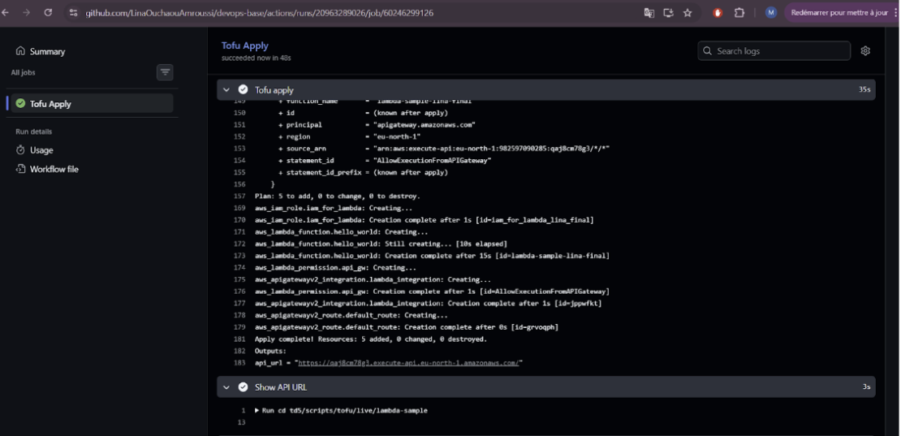Image resolution: width=901 pixels, height=436 pixels.
Task: Collapse the Tofu apply step chevron
Action: click(x=227, y=90)
